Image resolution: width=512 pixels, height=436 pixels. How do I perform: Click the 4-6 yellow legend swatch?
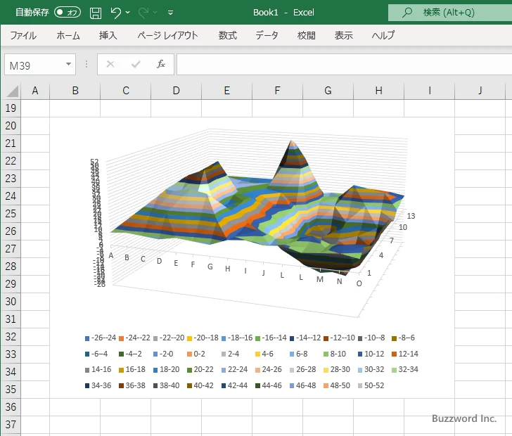pyautogui.click(x=257, y=354)
